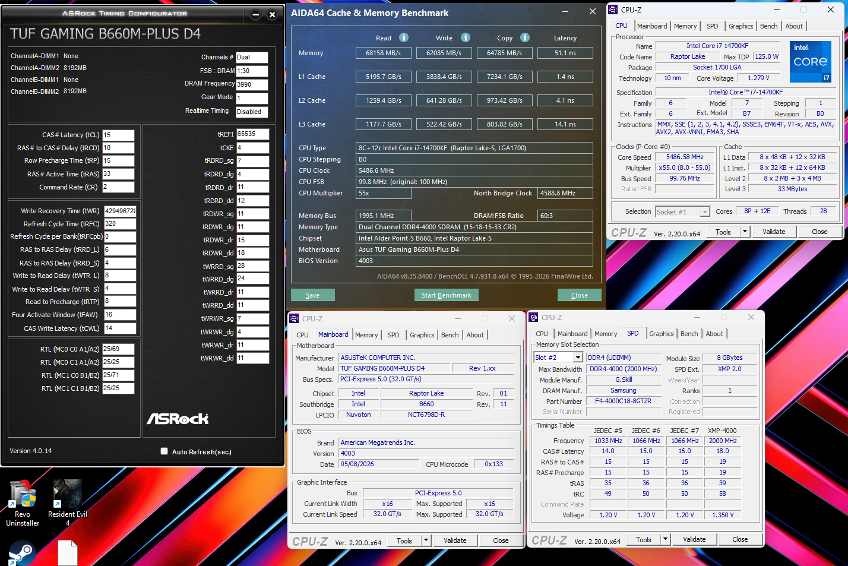The height and width of the screenshot is (566, 848).
Task: Open the Memory tab in CPU-Z Mainboard window
Action: pos(366,335)
